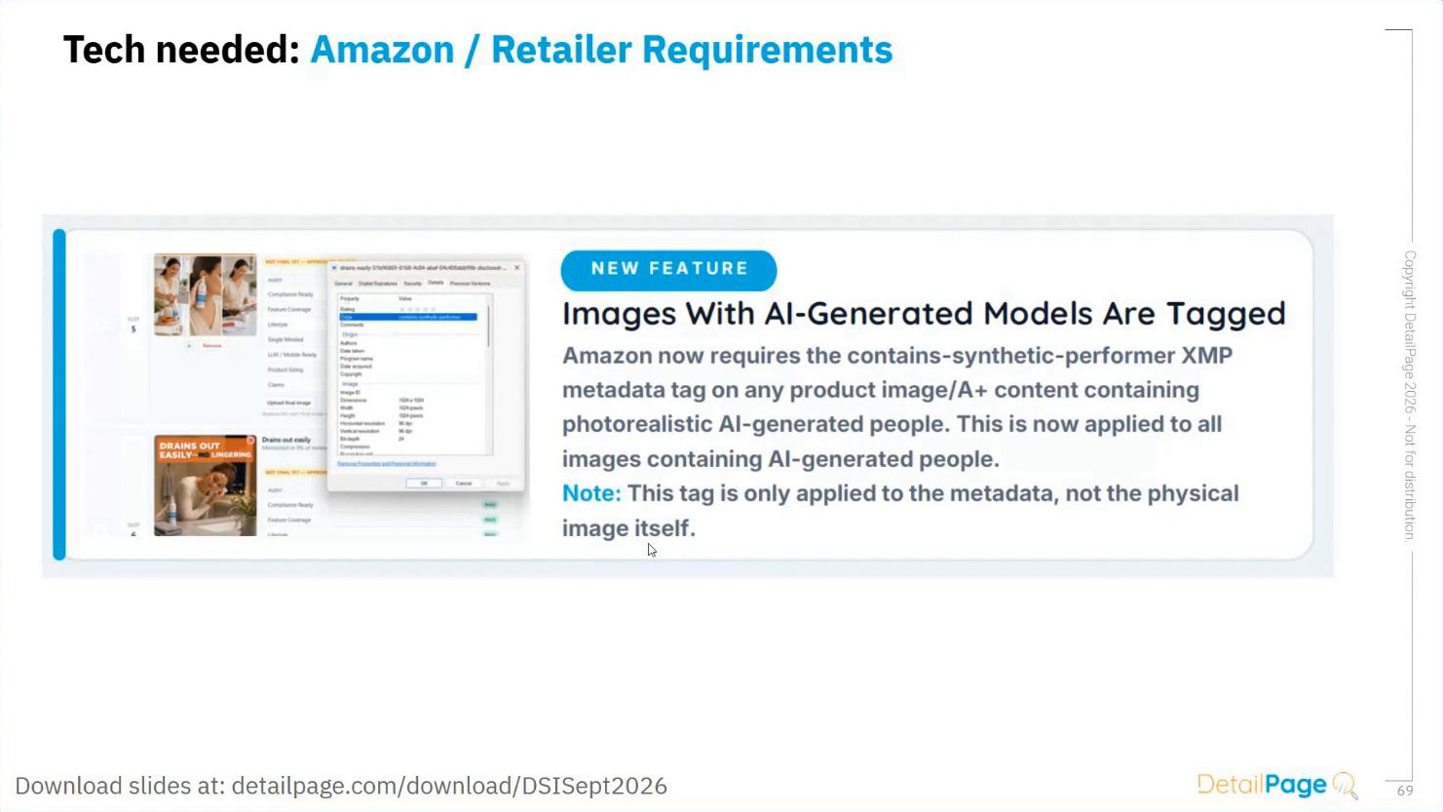The width and height of the screenshot is (1443, 812).
Task: Open the Drains Out Easily image thumbnail
Action: point(205,484)
